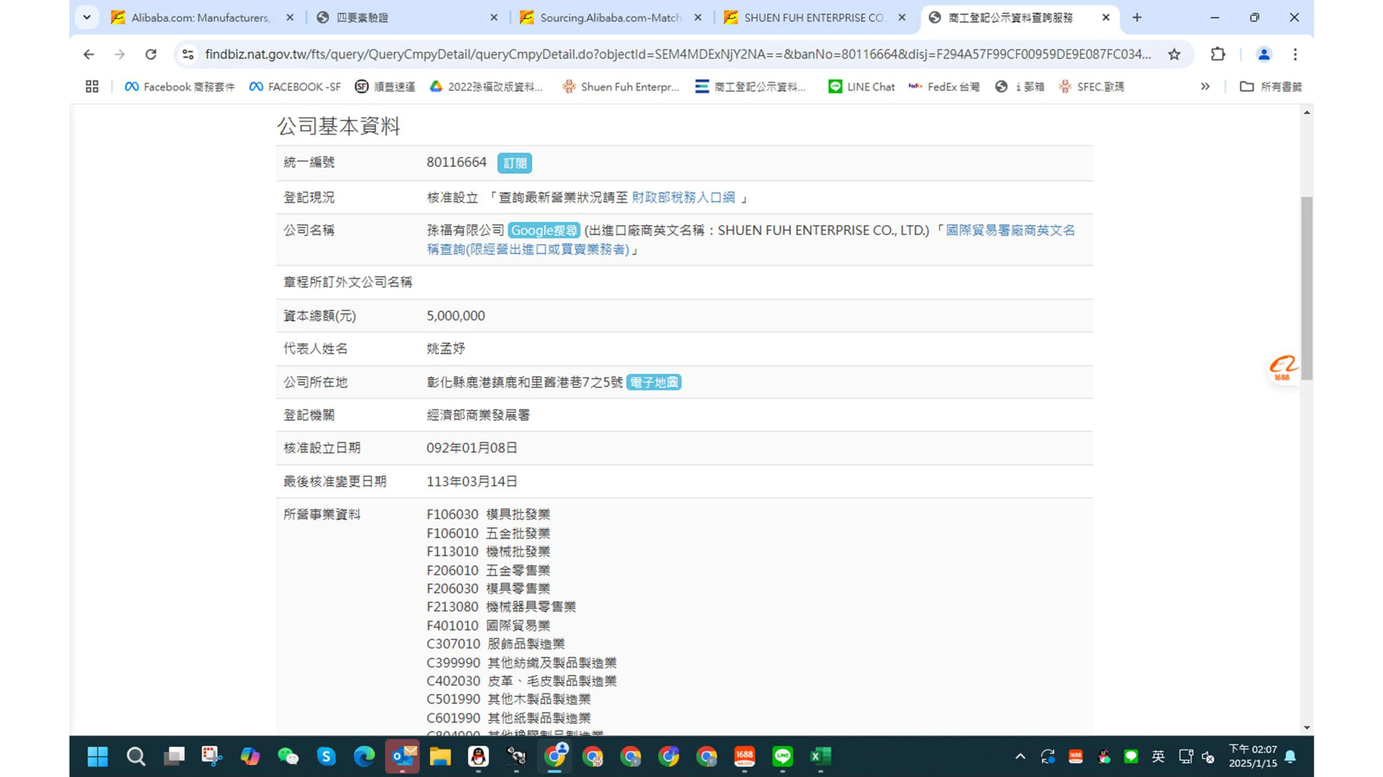The width and height of the screenshot is (1383, 777).
Task: Click the page vertical scrollbar thumb
Action: (1307, 288)
